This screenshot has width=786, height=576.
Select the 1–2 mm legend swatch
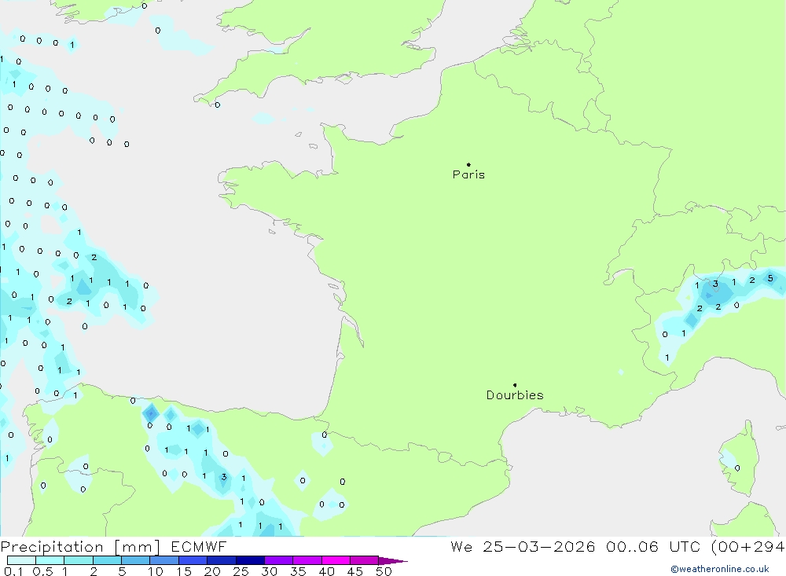79,560
